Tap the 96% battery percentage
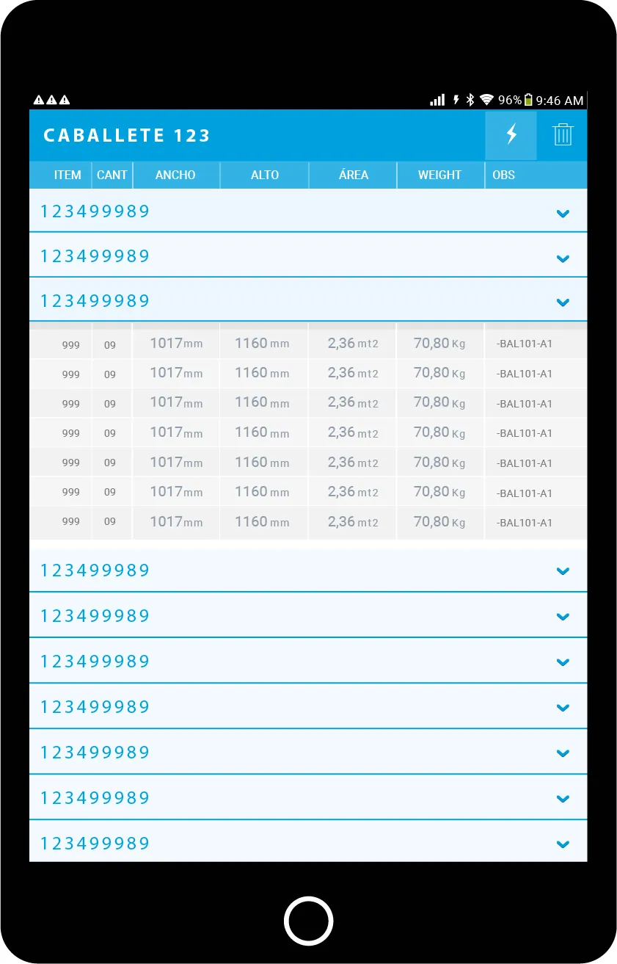Viewport: 617px width, 964px height. (510, 101)
